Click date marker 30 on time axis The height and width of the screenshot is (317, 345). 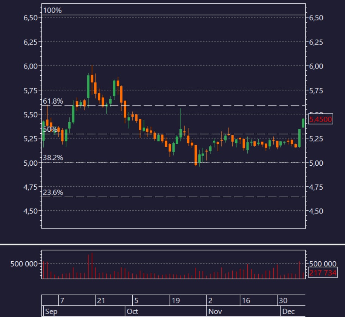(283, 300)
